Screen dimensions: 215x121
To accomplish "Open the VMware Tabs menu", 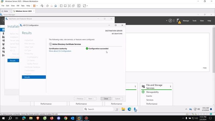I will pyautogui.click(x=23, y=6).
